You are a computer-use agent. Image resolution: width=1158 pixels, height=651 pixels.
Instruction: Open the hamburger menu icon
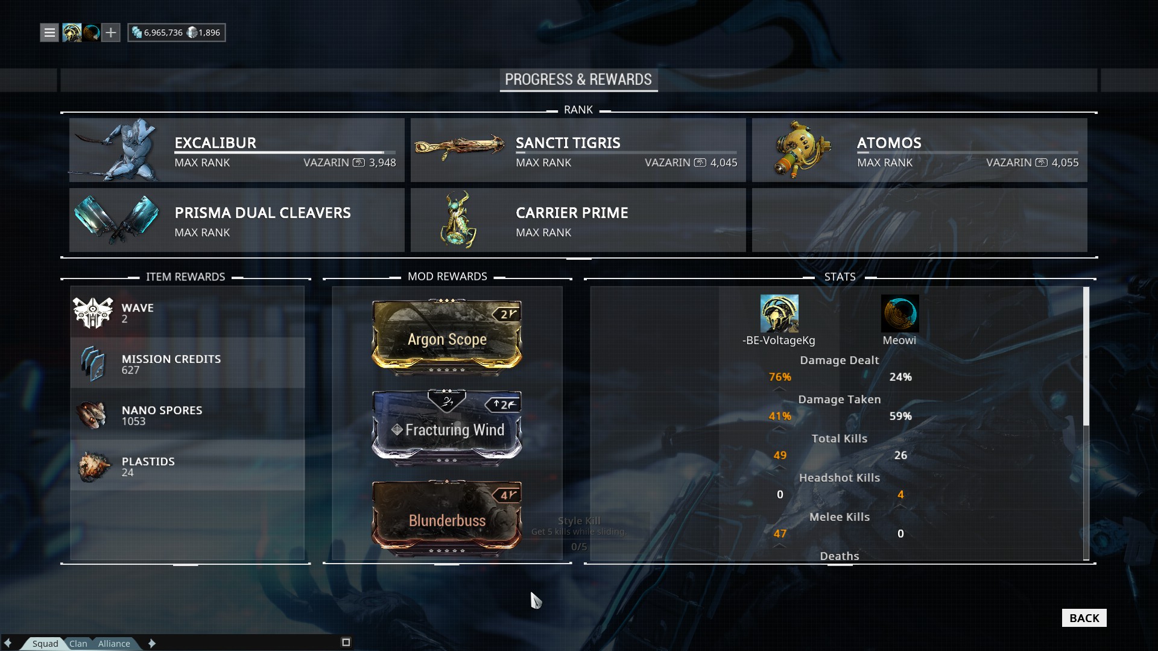pyautogui.click(x=49, y=33)
